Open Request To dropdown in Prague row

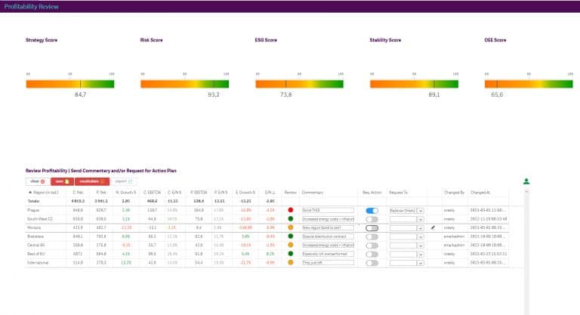420,210
